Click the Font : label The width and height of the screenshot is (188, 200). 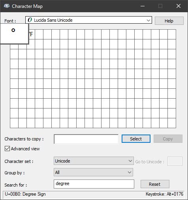point(10,21)
